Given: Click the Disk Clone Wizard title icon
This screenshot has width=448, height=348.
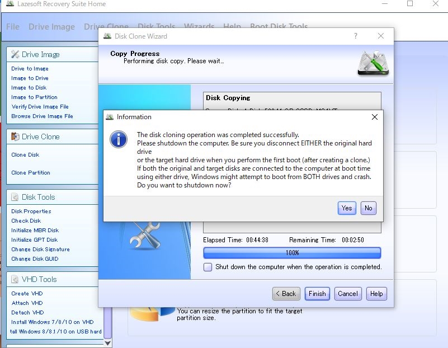Looking at the screenshot, I should click(x=107, y=36).
